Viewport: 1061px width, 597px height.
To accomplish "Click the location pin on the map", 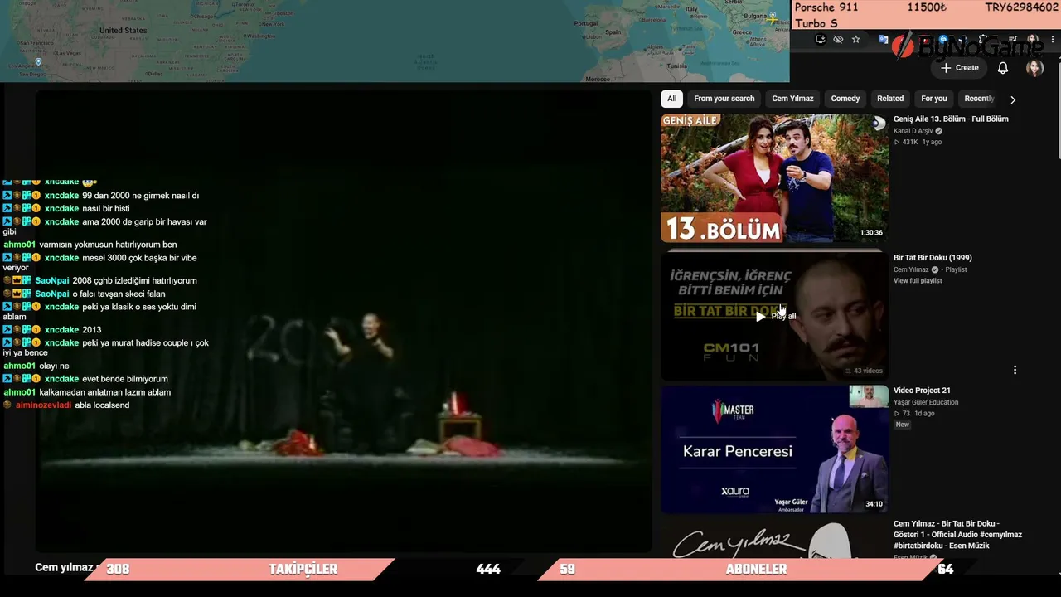I will tap(38, 62).
